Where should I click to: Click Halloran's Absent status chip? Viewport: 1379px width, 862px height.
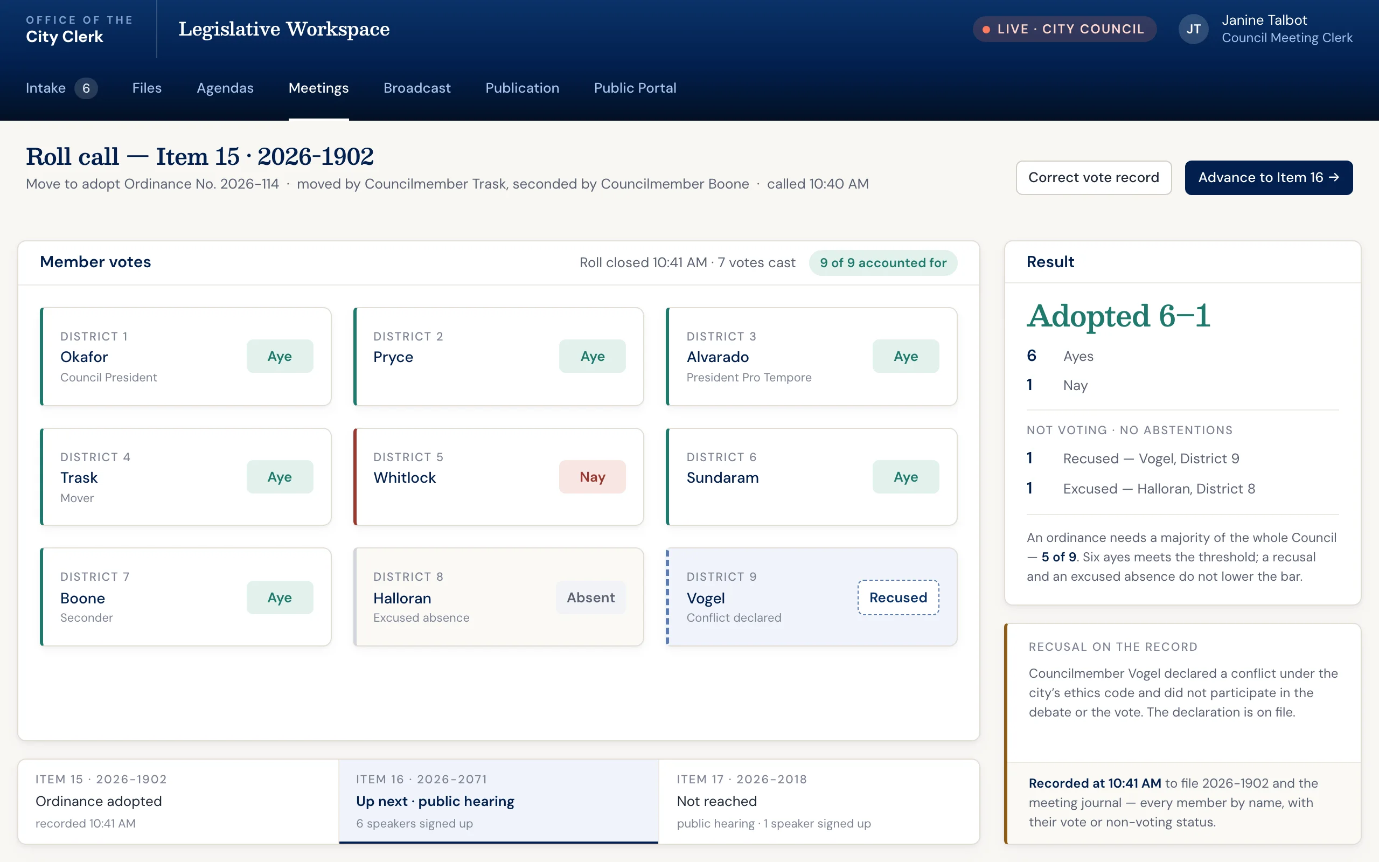point(590,597)
